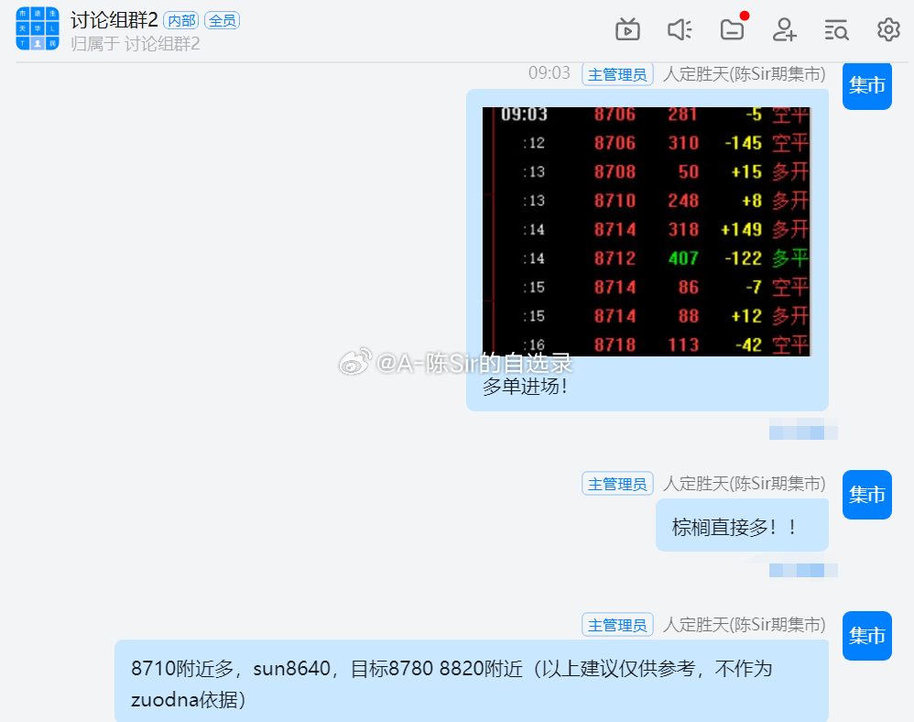Open the group announcement speaker icon
Screen dimensions: 914x722
pos(680,29)
